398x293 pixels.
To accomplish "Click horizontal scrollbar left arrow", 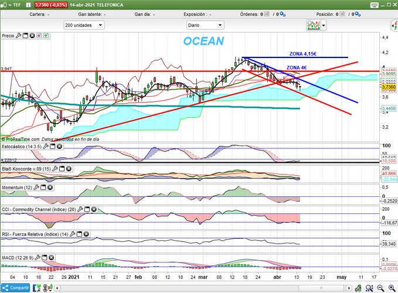I will click(57, 288).
